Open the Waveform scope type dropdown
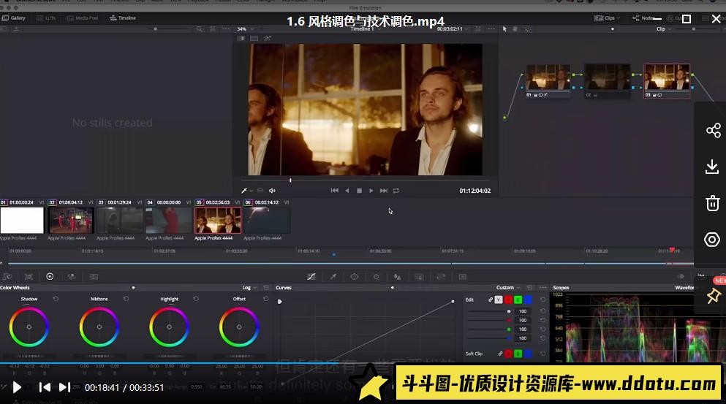Screen dimensions: 726x404 pos(685,287)
